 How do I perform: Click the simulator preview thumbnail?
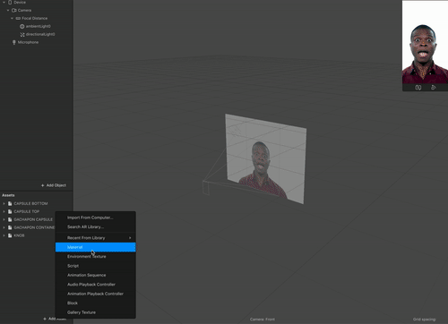coord(425,42)
